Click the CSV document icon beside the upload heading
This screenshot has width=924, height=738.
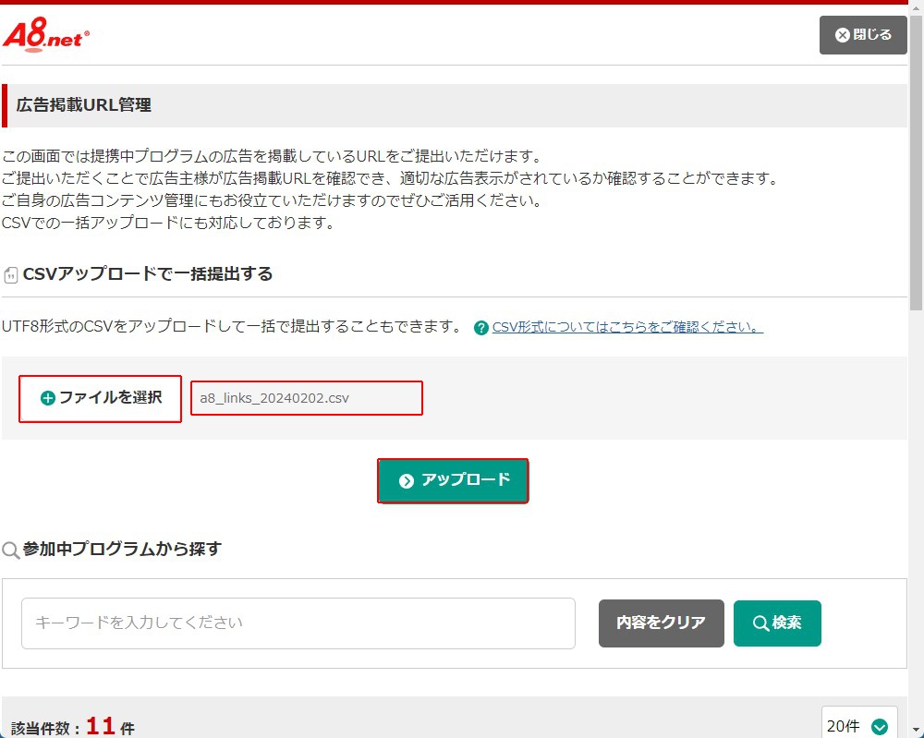(11, 275)
